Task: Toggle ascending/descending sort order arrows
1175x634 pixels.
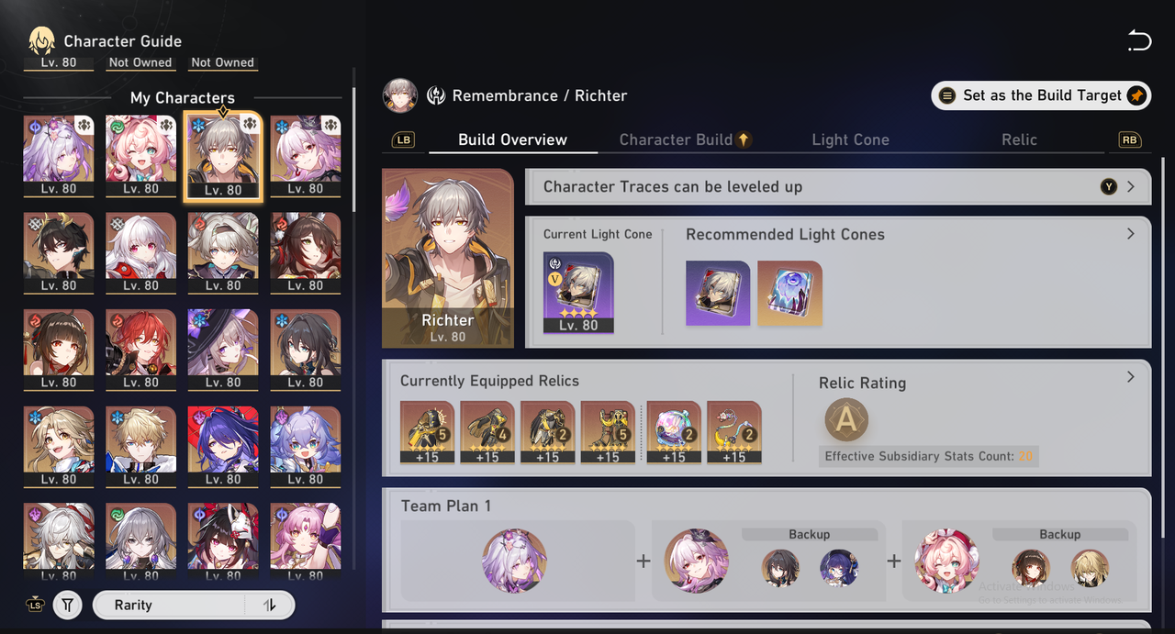Action: 270,605
